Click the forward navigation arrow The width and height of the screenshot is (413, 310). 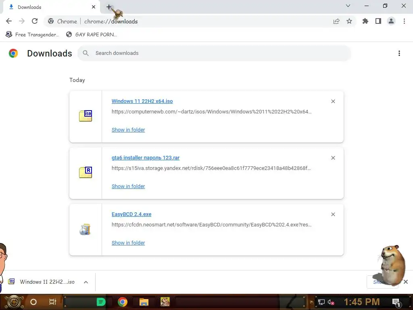click(22, 21)
